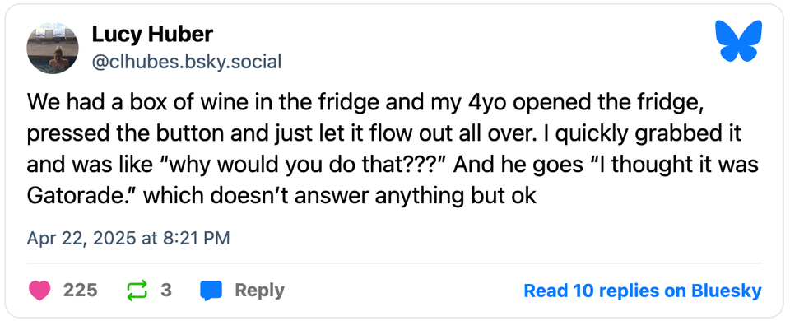Click 'pressed the button' line of the post
Viewport: 790px width, 321px height.
pos(385,133)
